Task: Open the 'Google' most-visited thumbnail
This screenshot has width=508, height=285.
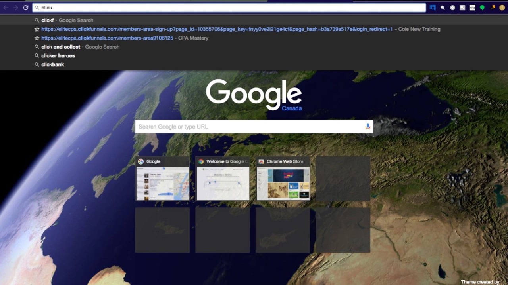Action: (x=163, y=179)
